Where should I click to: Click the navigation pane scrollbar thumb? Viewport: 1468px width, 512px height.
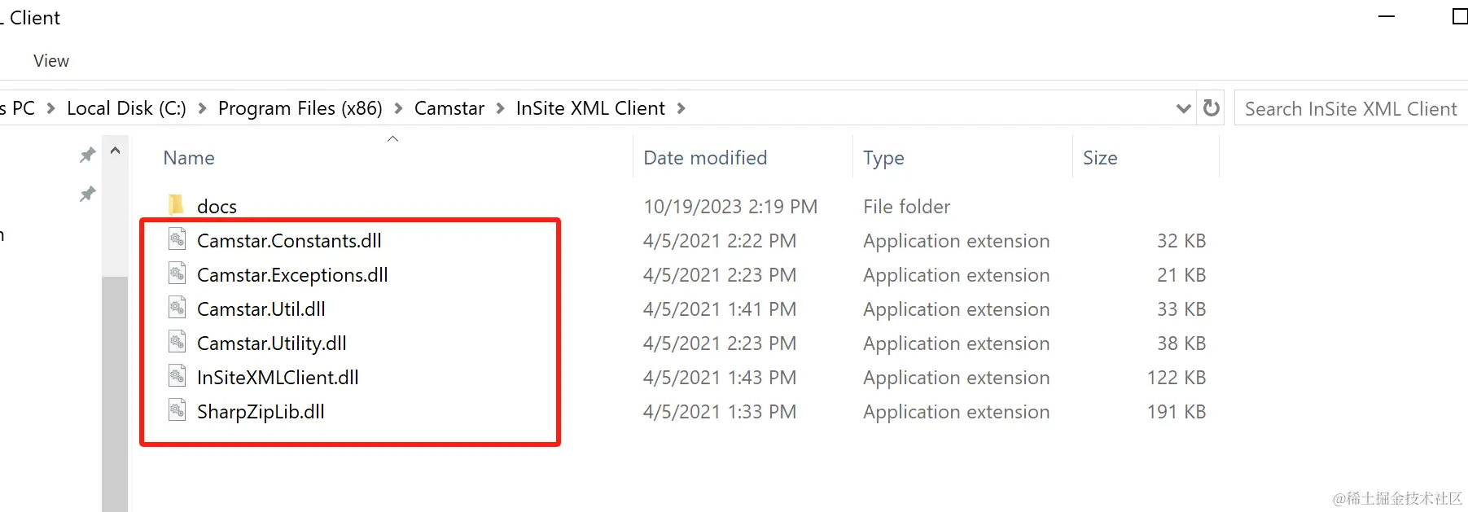pyautogui.click(x=115, y=394)
